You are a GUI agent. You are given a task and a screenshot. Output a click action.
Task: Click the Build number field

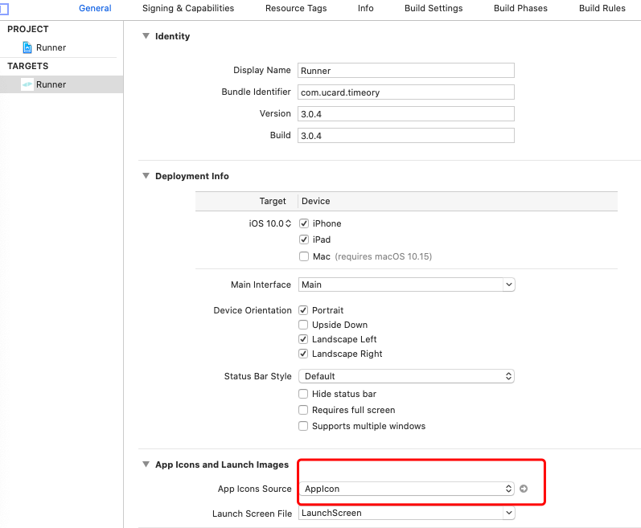(406, 136)
